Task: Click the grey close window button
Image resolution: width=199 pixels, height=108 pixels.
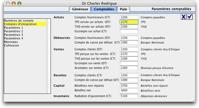Action: pos(8,4)
